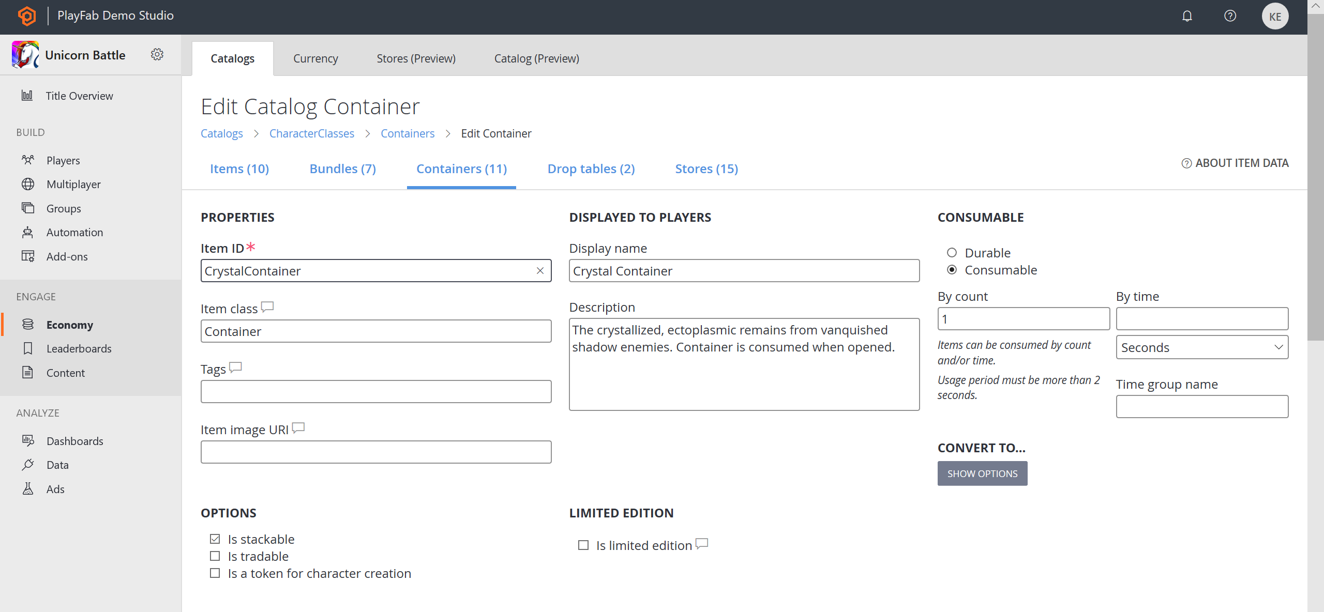
Task: Click the Content sidebar icon
Action: 28,372
